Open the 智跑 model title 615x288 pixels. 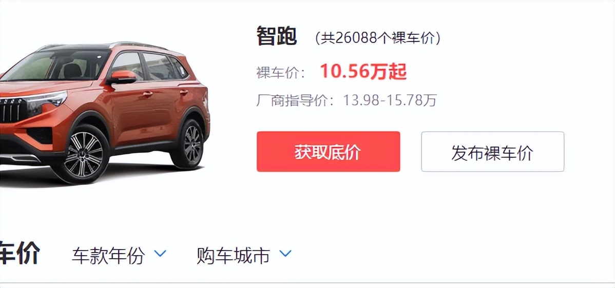tap(277, 36)
